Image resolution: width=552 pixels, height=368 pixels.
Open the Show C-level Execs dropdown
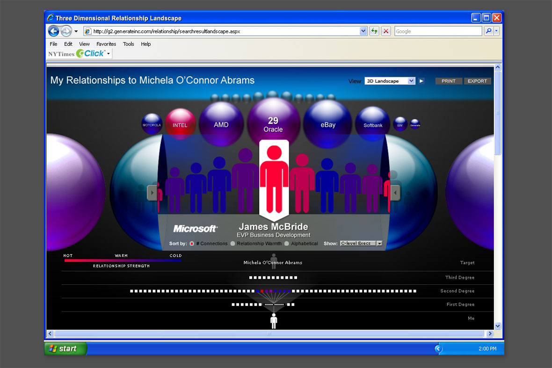pyautogui.click(x=361, y=244)
